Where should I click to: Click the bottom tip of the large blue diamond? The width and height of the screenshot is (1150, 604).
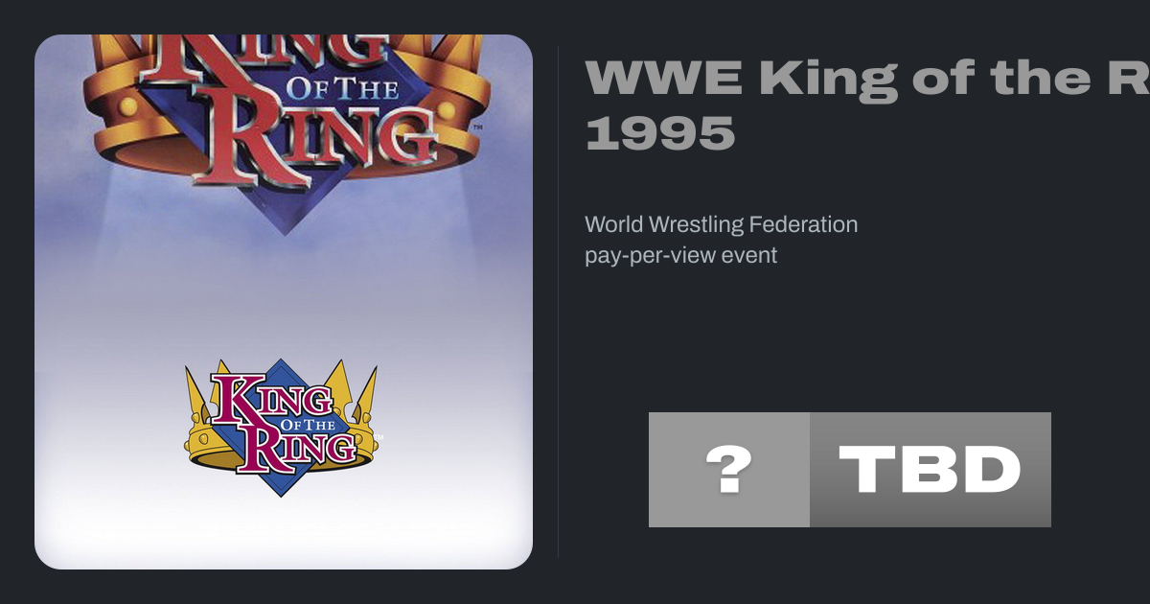coord(285,230)
